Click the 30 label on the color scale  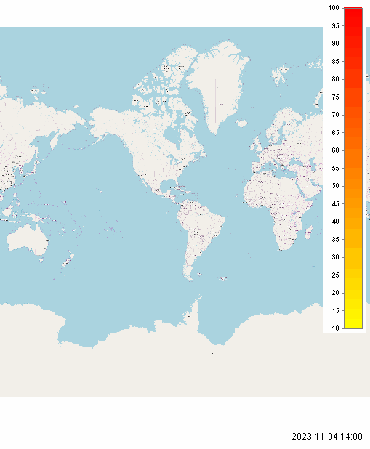coord(335,257)
